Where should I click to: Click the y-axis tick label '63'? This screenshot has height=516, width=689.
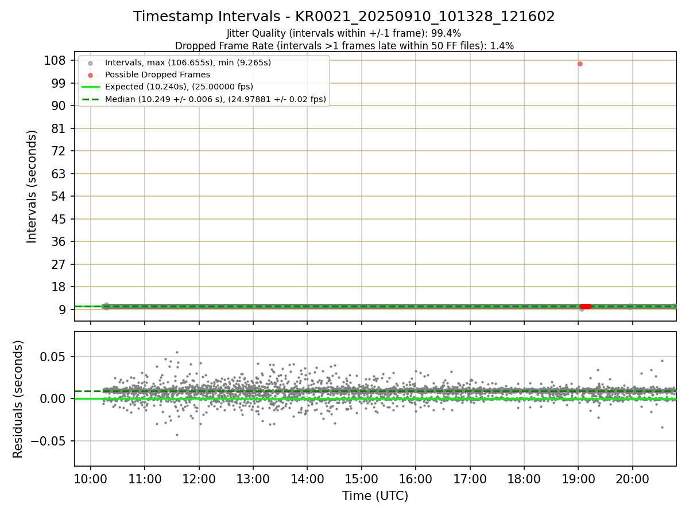pyautogui.click(x=59, y=174)
